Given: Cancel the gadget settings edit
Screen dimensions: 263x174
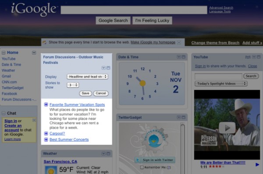Looking at the screenshot, I should click(101, 94).
